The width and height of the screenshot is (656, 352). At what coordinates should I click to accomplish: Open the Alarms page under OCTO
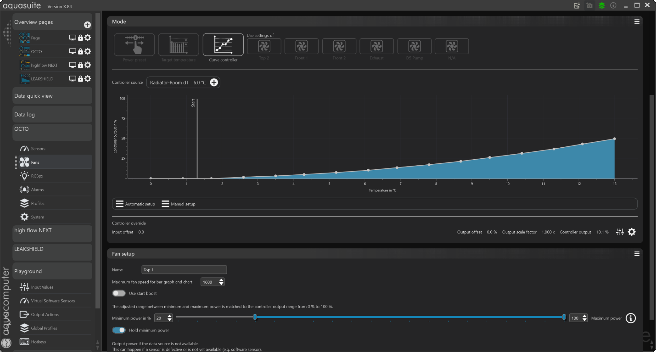coord(55,190)
